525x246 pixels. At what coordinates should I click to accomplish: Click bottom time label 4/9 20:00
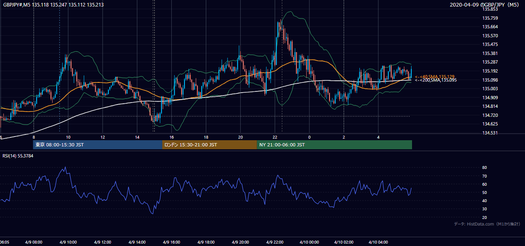[240, 242]
